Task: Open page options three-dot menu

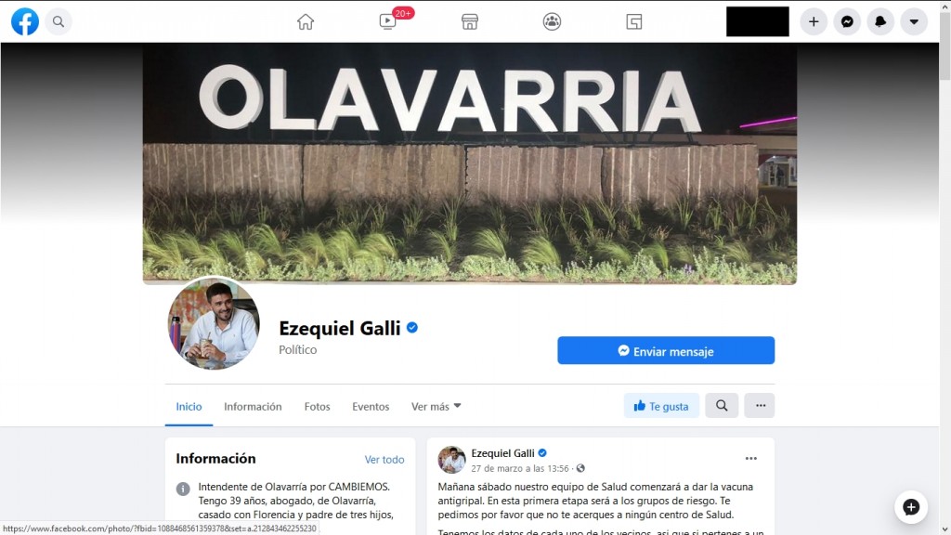Action: point(760,405)
